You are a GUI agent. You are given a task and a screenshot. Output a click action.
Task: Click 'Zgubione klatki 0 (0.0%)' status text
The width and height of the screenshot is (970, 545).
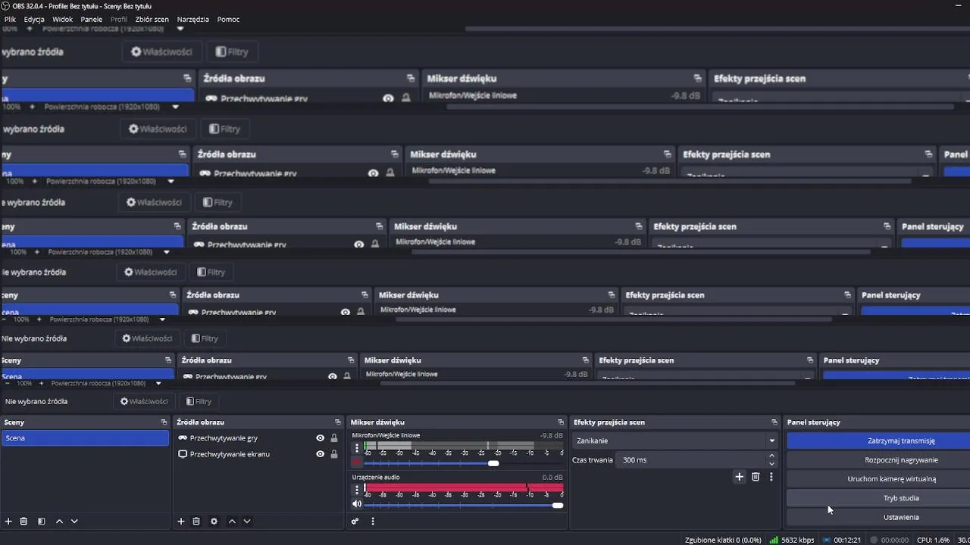click(723, 540)
